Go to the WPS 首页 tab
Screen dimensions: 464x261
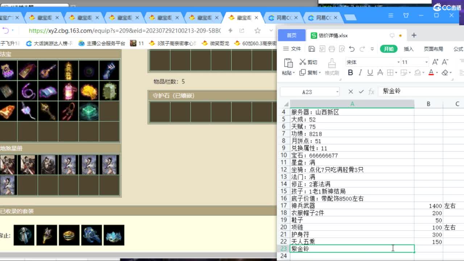coord(291,35)
